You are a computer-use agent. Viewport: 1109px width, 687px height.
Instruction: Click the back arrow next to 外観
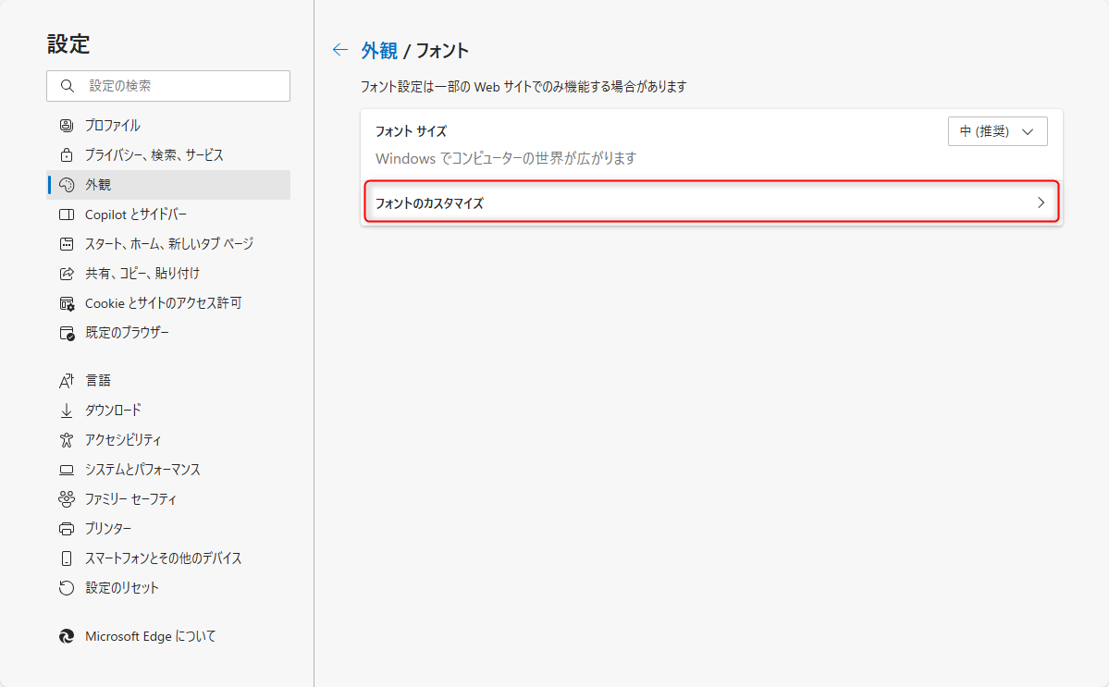point(340,50)
